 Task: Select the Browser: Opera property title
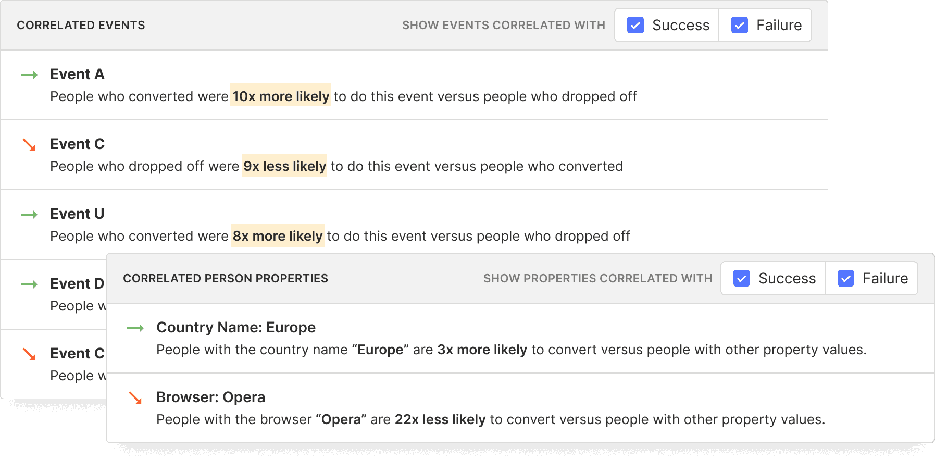click(210, 397)
